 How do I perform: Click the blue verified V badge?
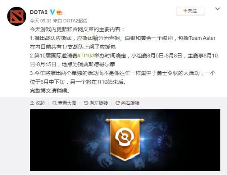(x=52, y=12)
